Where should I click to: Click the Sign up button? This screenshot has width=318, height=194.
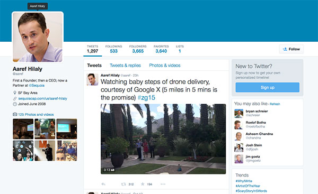267,87
